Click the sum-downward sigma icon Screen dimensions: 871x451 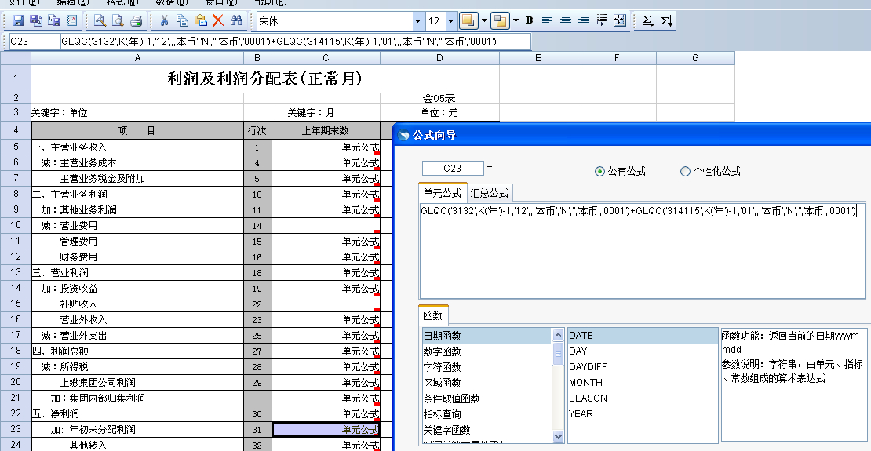tap(666, 21)
